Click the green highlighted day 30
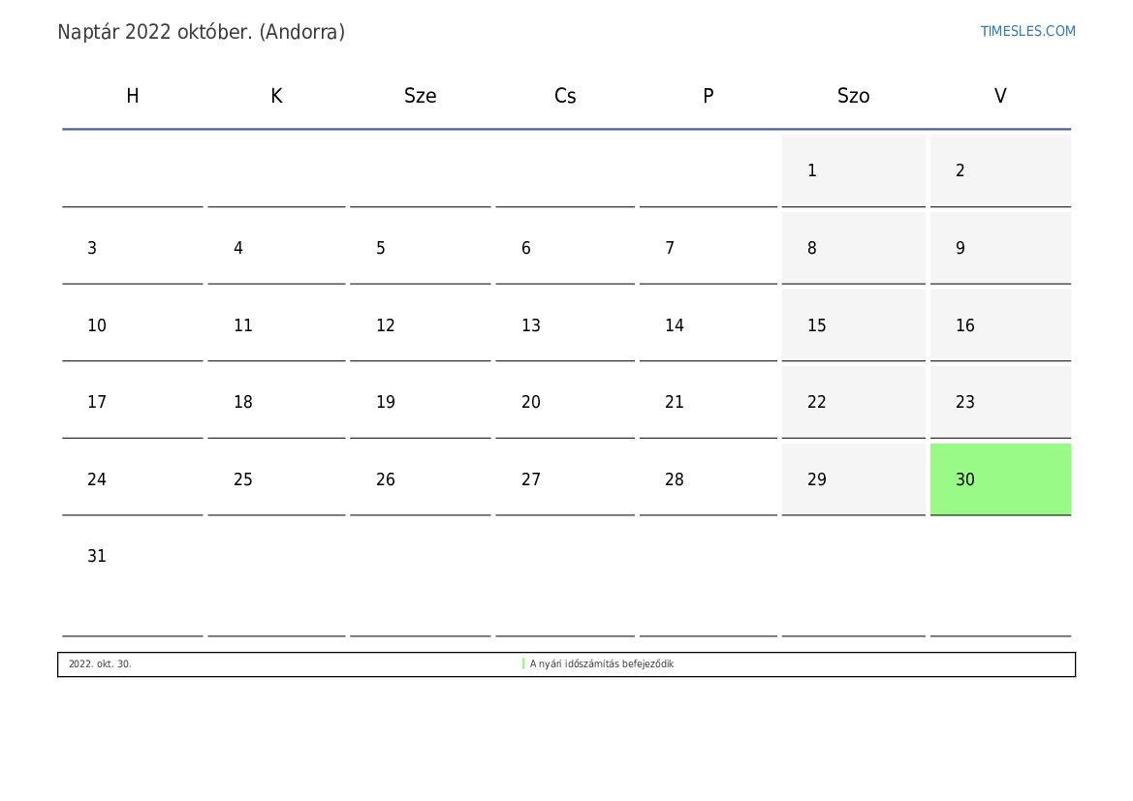Screen dimensions: 1133x801 point(1000,479)
